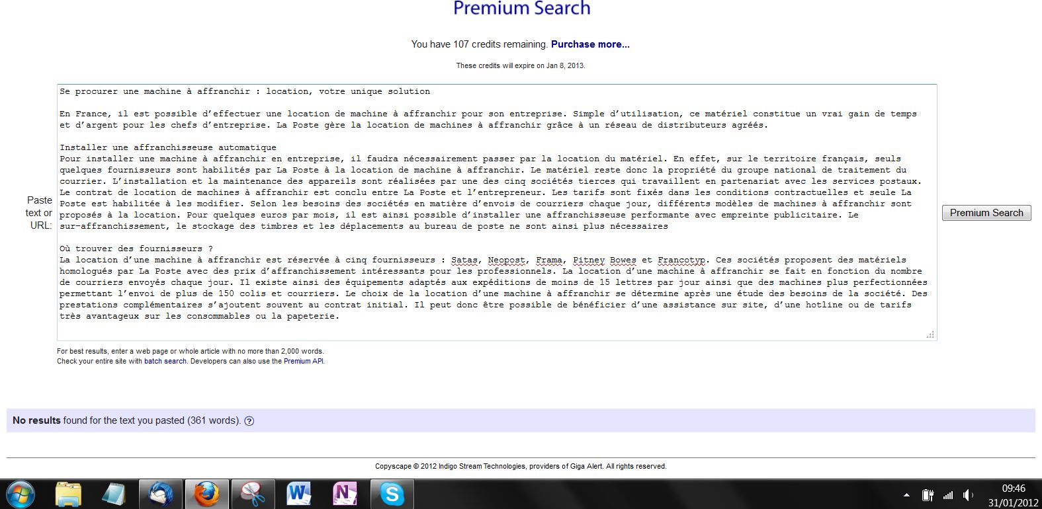The width and height of the screenshot is (1042, 509).
Task: Open the Snipping Tool from taskbar
Action: point(252,494)
